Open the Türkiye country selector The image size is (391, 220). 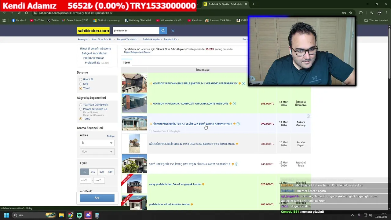click(111, 136)
